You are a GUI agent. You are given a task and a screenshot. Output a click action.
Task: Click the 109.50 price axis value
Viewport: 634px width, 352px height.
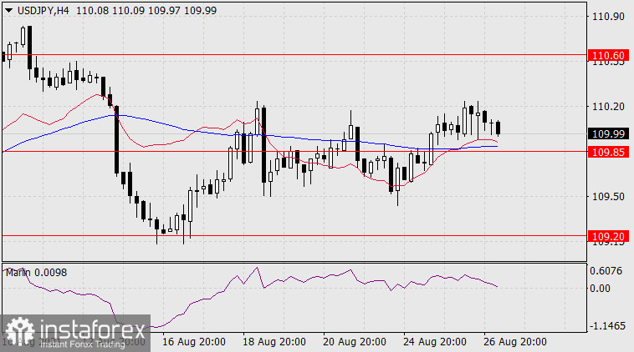[608, 197]
